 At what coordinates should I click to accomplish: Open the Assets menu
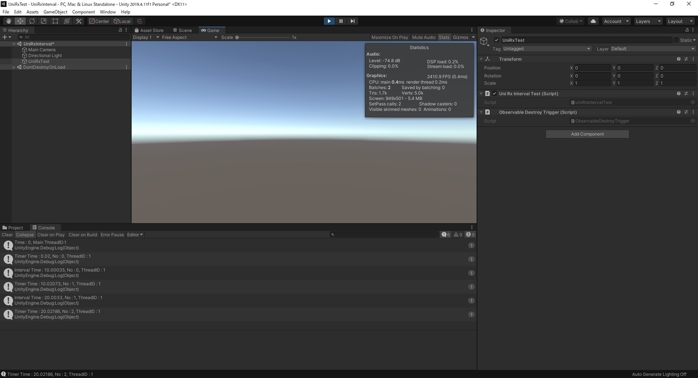pyautogui.click(x=33, y=12)
